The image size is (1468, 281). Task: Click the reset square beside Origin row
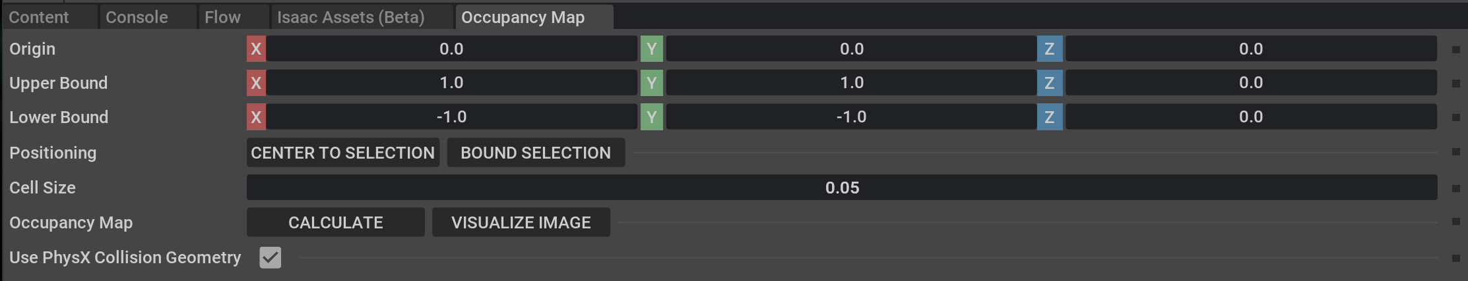(x=1455, y=49)
